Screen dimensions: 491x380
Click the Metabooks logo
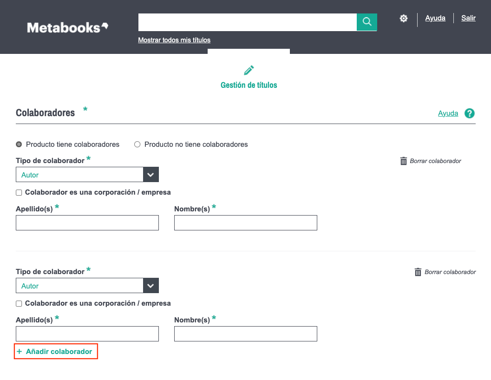click(67, 27)
